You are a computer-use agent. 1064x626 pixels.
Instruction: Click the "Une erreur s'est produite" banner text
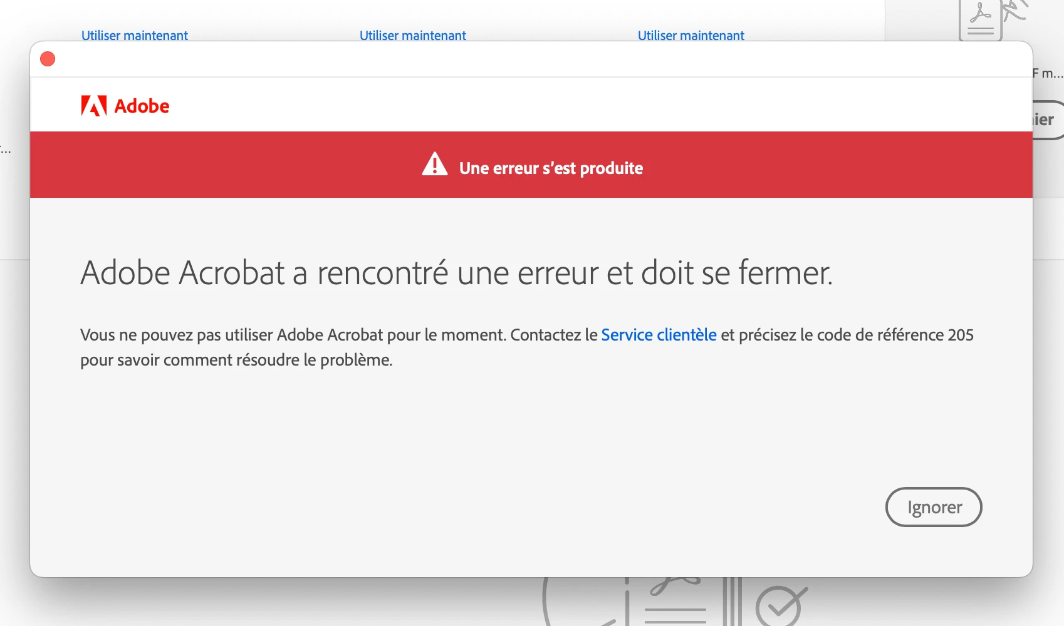(551, 168)
